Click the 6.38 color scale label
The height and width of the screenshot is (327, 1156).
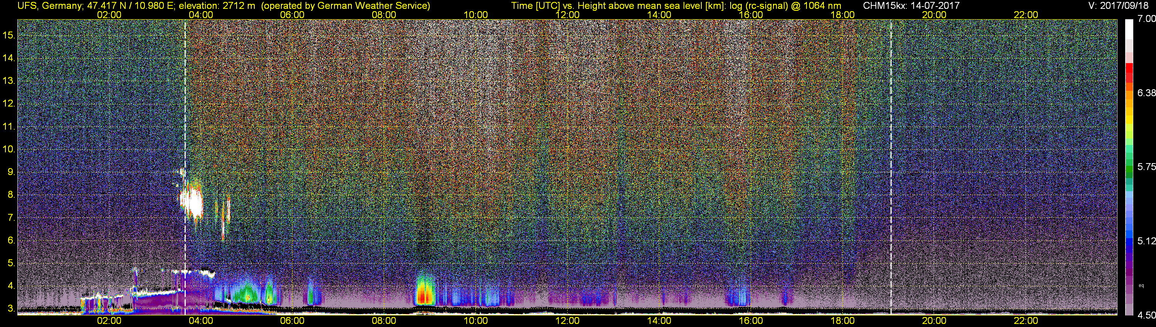tap(1146, 93)
